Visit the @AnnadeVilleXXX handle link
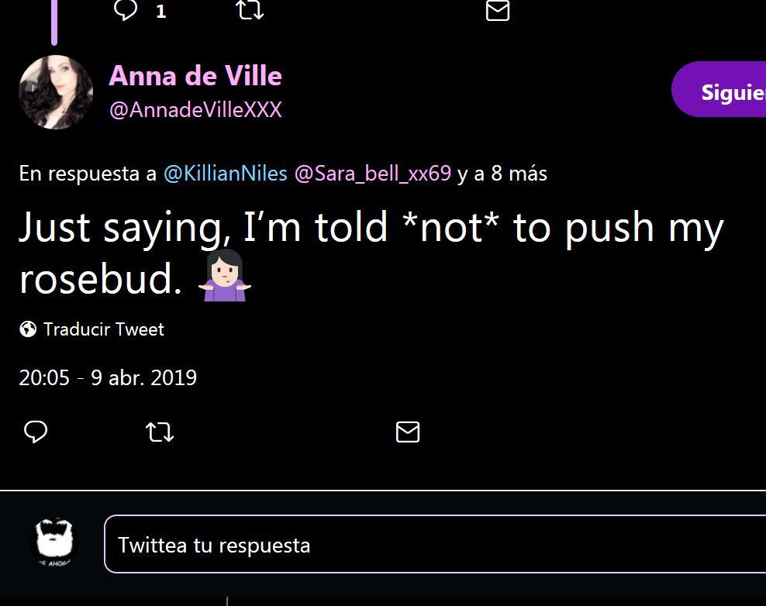Image resolution: width=766 pixels, height=606 pixels. (195, 110)
